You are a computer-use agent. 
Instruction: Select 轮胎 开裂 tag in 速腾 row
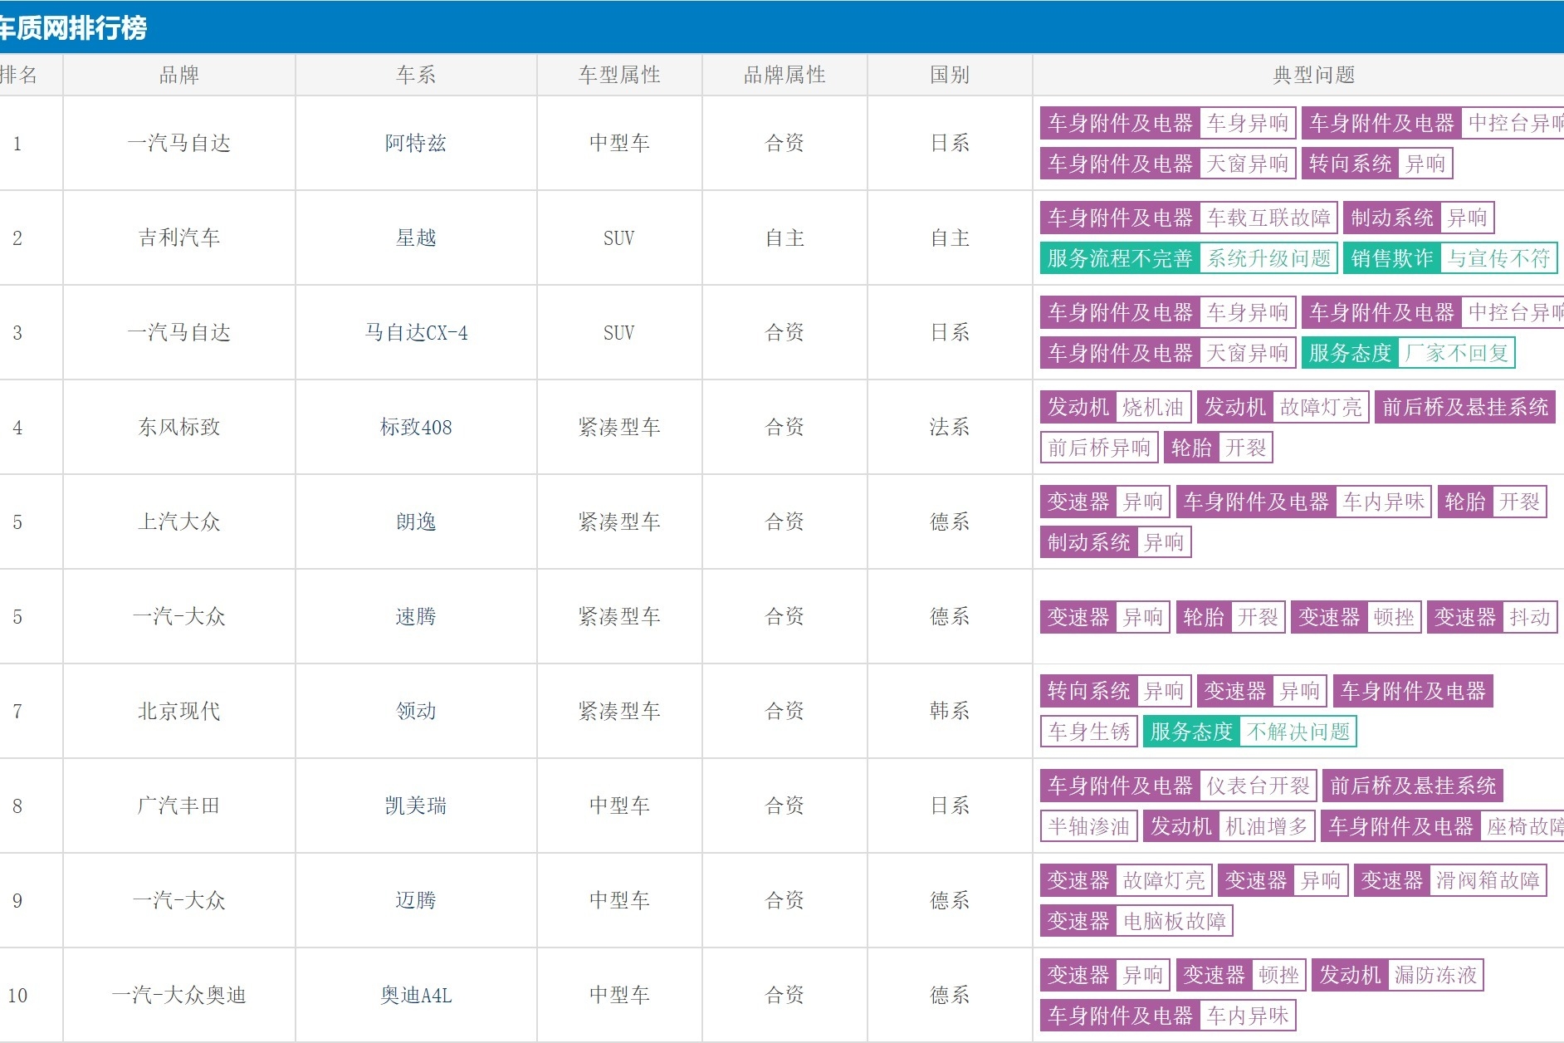tap(1231, 617)
